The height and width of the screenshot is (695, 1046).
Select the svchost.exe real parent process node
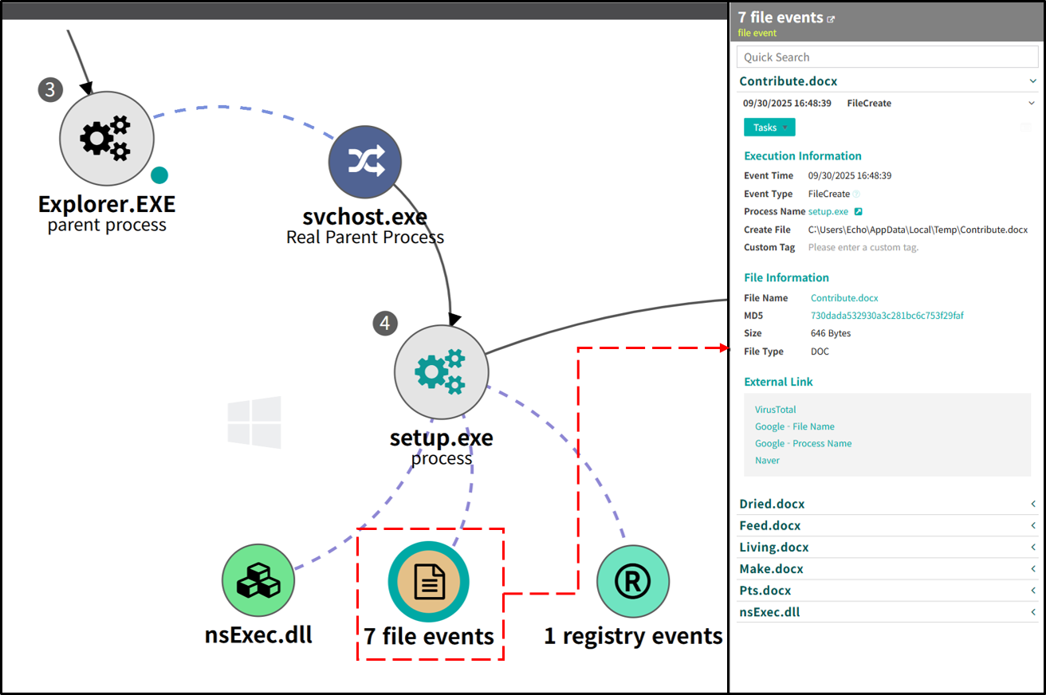[365, 162]
